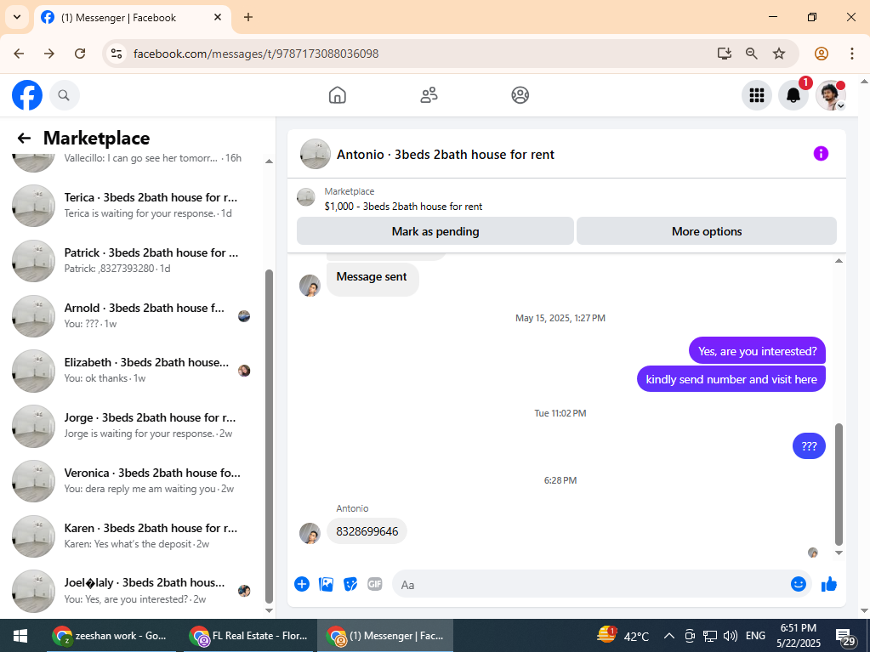Screen dimensions: 870x652
Task: Open the ENG language indicator
Action: 755,635
